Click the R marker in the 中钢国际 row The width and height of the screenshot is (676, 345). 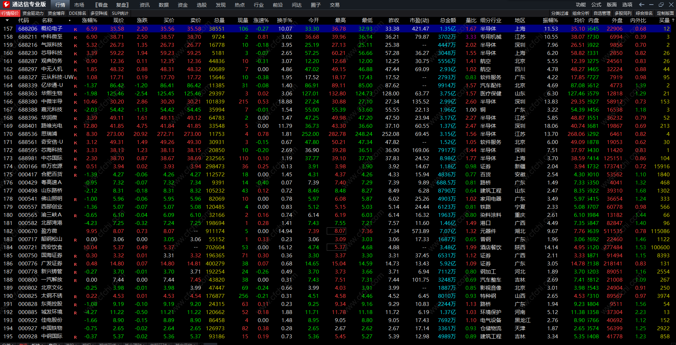pos(75,337)
